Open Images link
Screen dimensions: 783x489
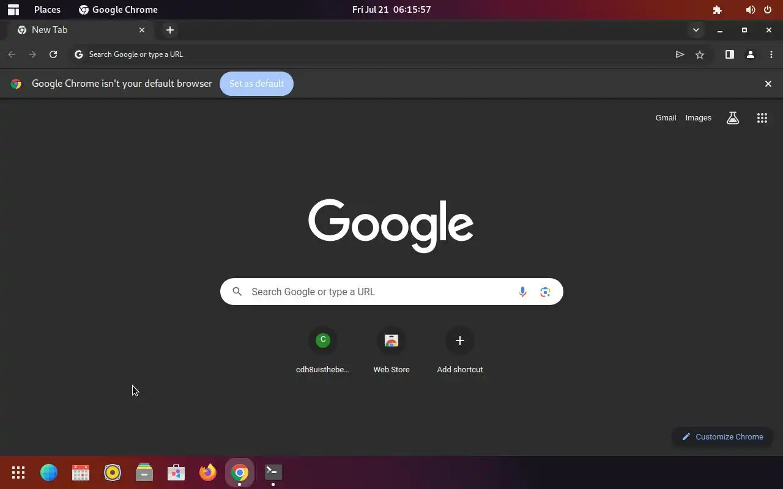pyautogui.click(x=699, y=118)
